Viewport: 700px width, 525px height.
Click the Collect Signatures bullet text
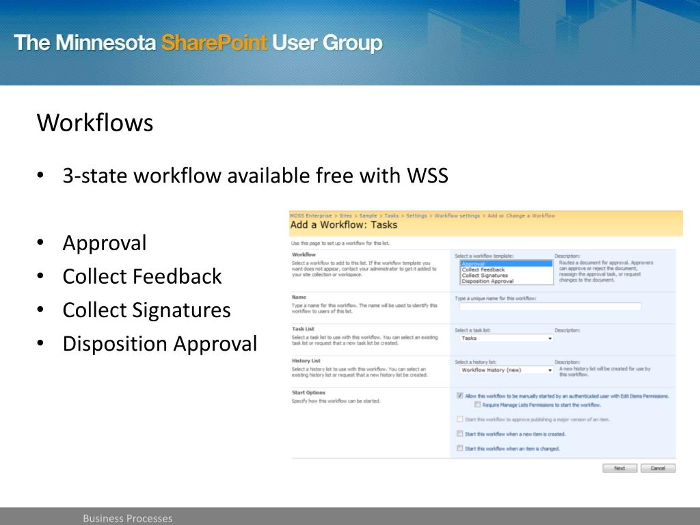(146, 310)
